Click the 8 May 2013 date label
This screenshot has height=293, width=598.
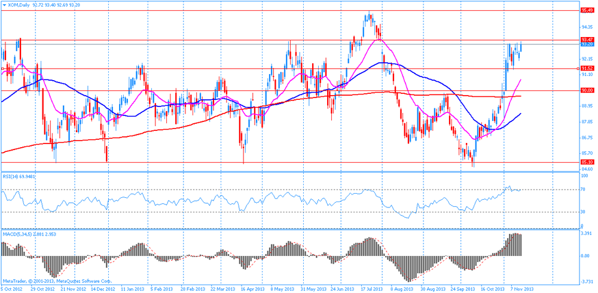coord(282,289)
